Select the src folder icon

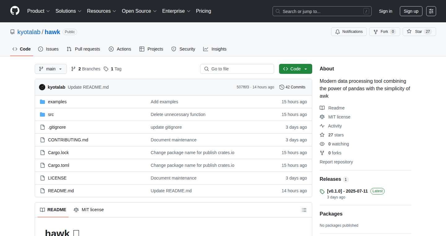[42, 114]
